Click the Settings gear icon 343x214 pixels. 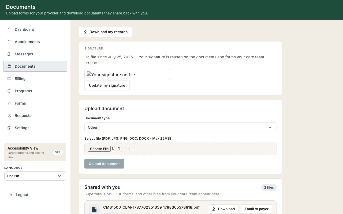pos(9,128)
